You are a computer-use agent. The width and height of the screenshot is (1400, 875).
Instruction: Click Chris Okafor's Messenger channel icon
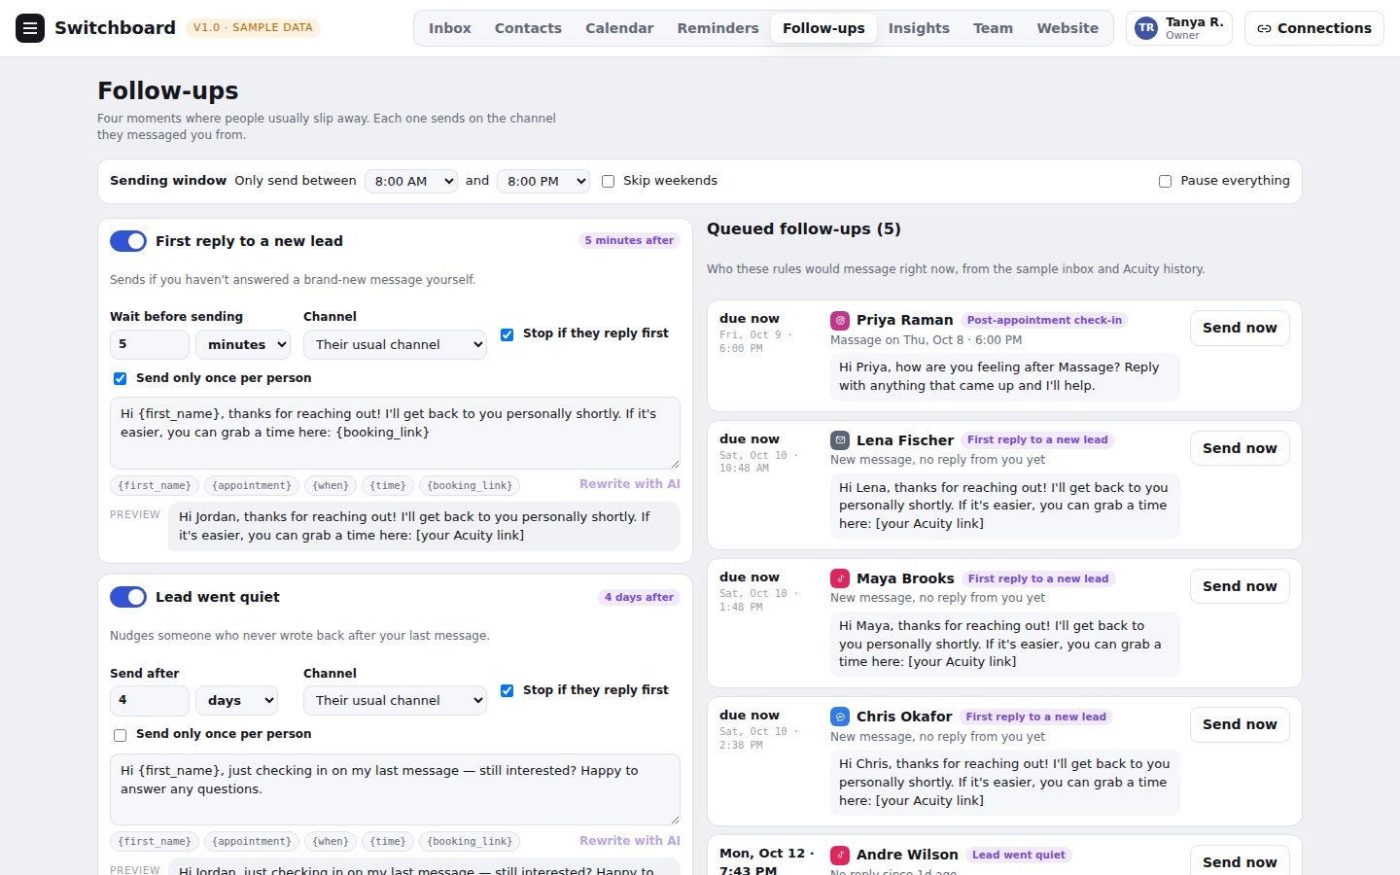(x=840, y=717)
